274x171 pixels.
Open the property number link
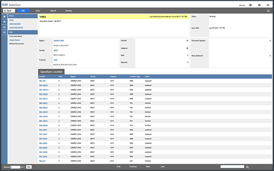55,60
